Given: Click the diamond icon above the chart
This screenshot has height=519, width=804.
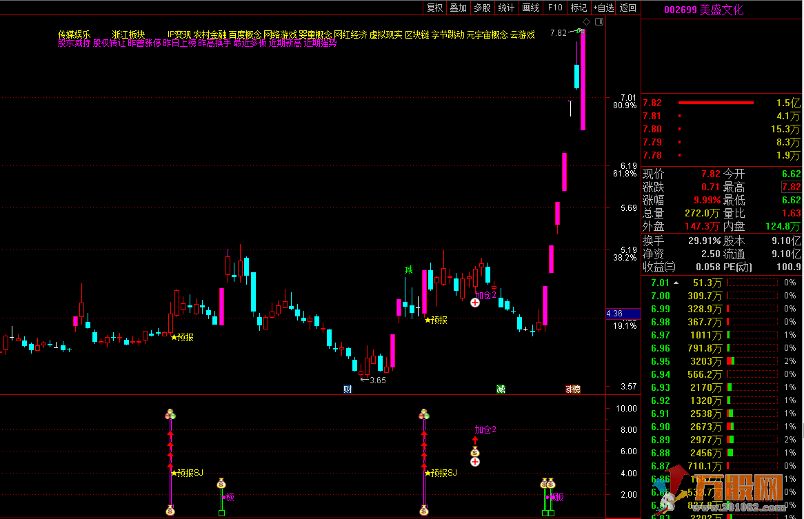Looking at the screenshot, I should pos(587,22).
